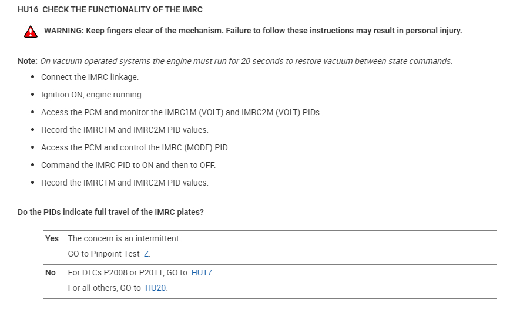Viewport: 530px width, 313px height.
Task: Go to the HU20 link
Action: coord(155,288)
